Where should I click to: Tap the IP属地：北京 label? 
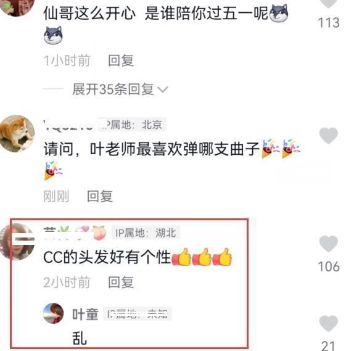tap(132, 125)
